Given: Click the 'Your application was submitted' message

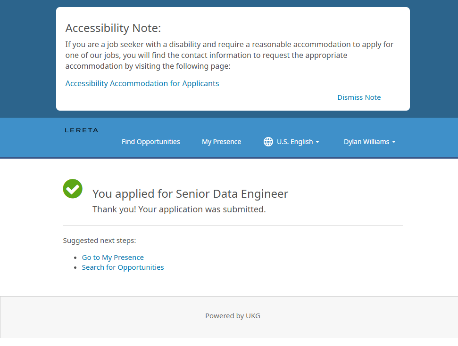Looking at the screenshot, I should [x=179, y=209].
